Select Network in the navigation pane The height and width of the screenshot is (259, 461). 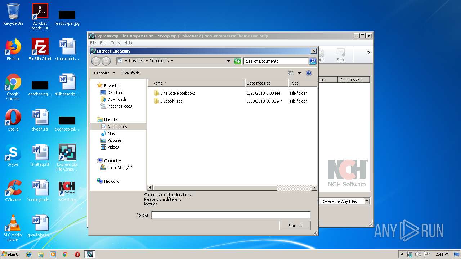pyautogui.click(x=108, y=181)
